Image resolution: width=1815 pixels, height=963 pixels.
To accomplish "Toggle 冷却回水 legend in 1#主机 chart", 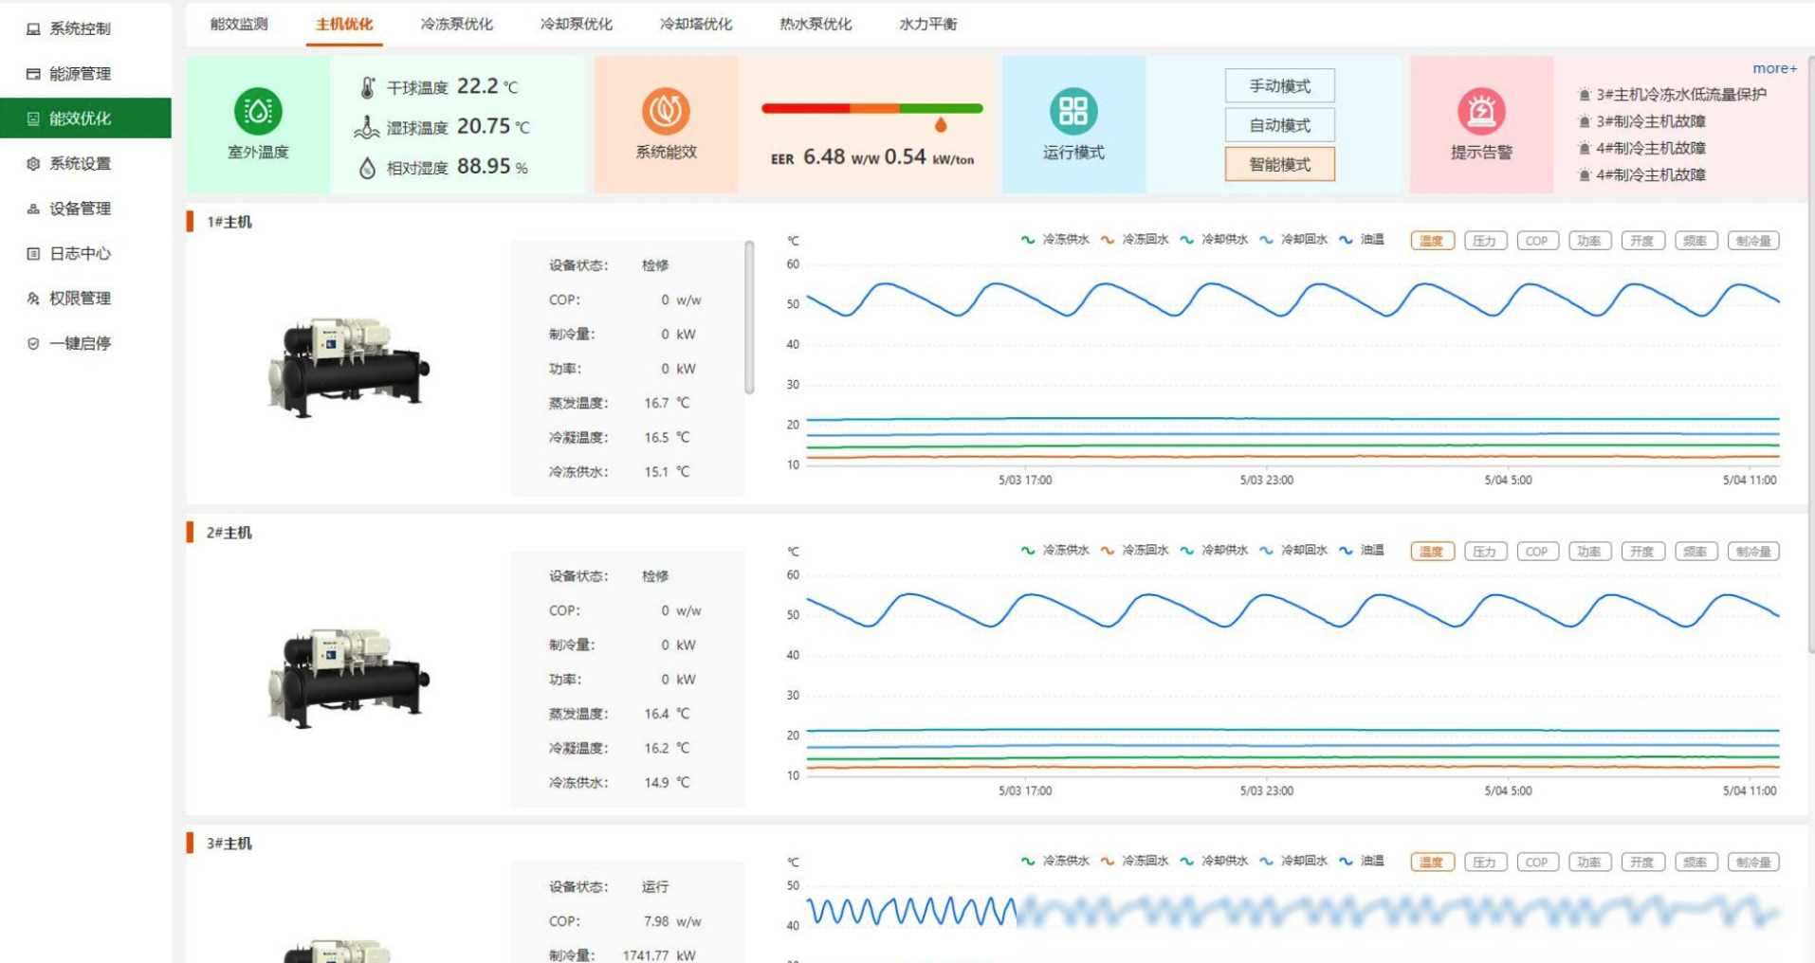I will coord(1293,240).
